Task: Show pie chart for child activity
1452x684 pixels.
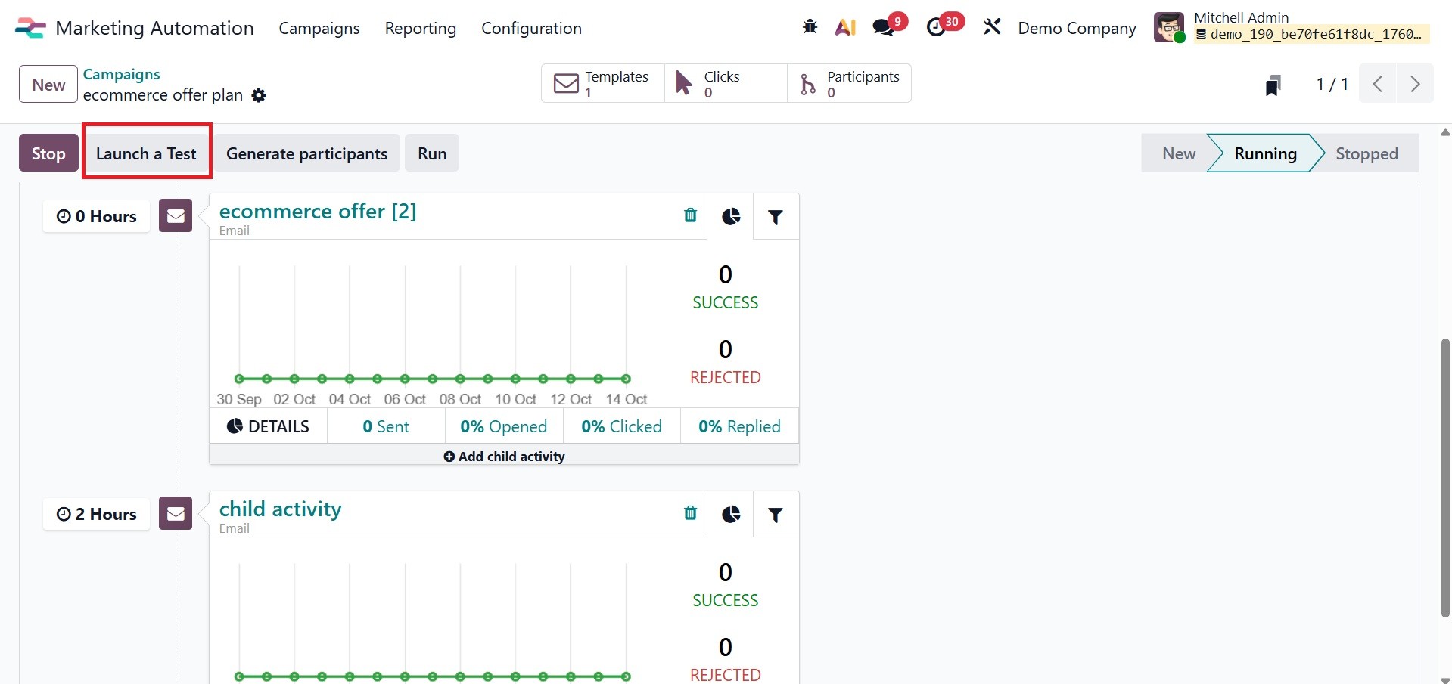Action: pos(730,515)
